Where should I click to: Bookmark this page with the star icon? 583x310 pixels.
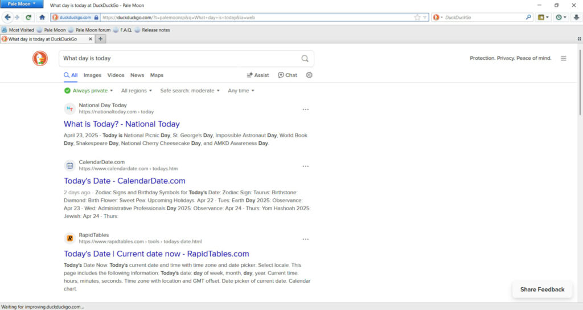tap(417, 18)
